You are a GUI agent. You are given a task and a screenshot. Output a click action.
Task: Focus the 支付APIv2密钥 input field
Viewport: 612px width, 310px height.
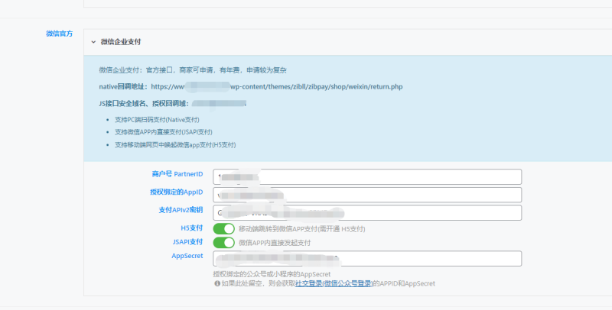(367, 212)
